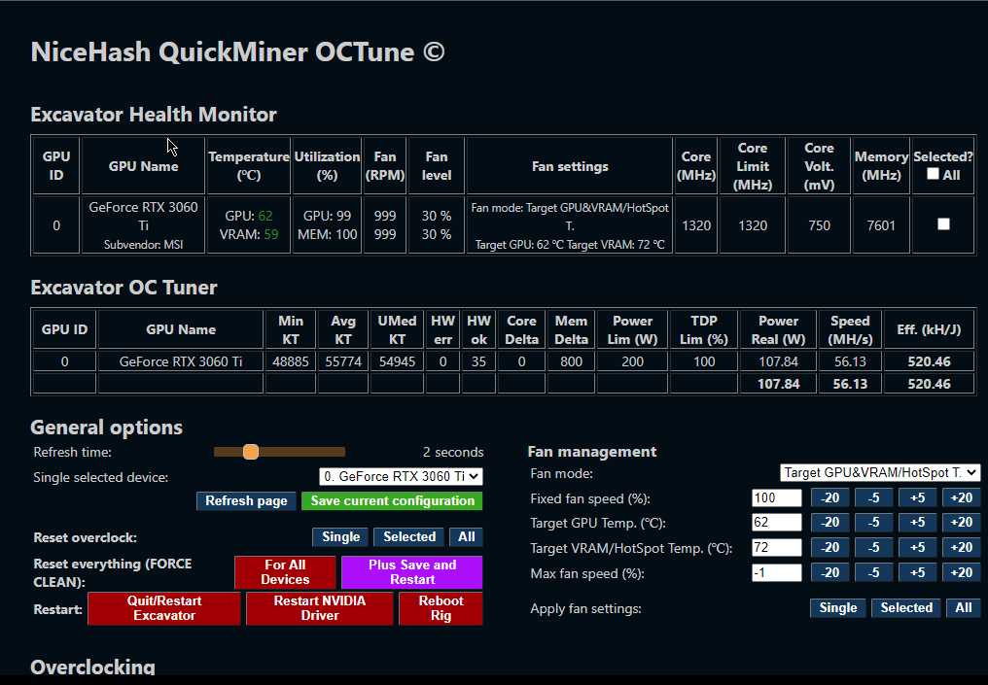Reset overclock for Selected devices
This screenshot has width=988, height=685.
point(409,537)
